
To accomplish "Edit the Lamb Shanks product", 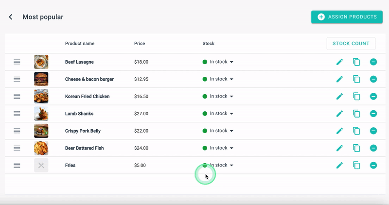I will pos(339,114).
